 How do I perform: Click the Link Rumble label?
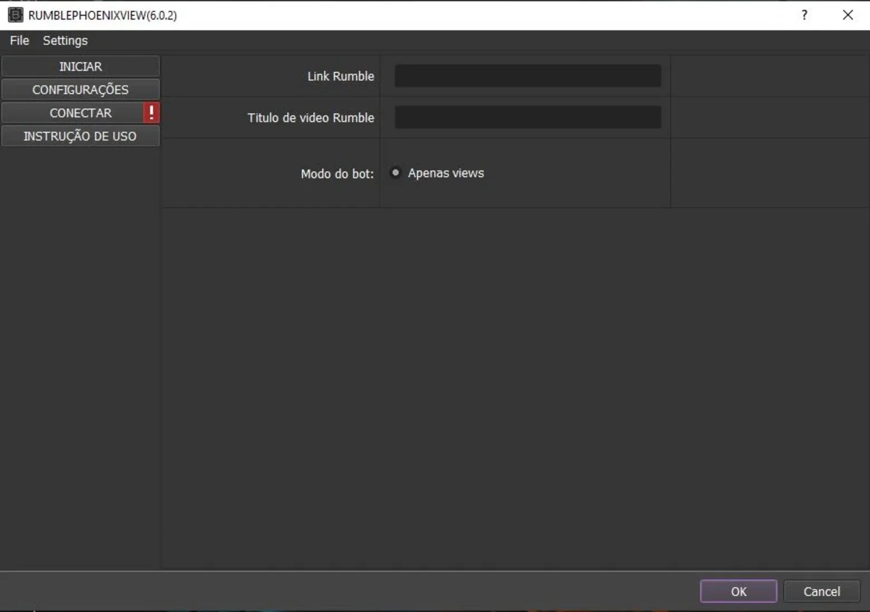tap(341, 76)
